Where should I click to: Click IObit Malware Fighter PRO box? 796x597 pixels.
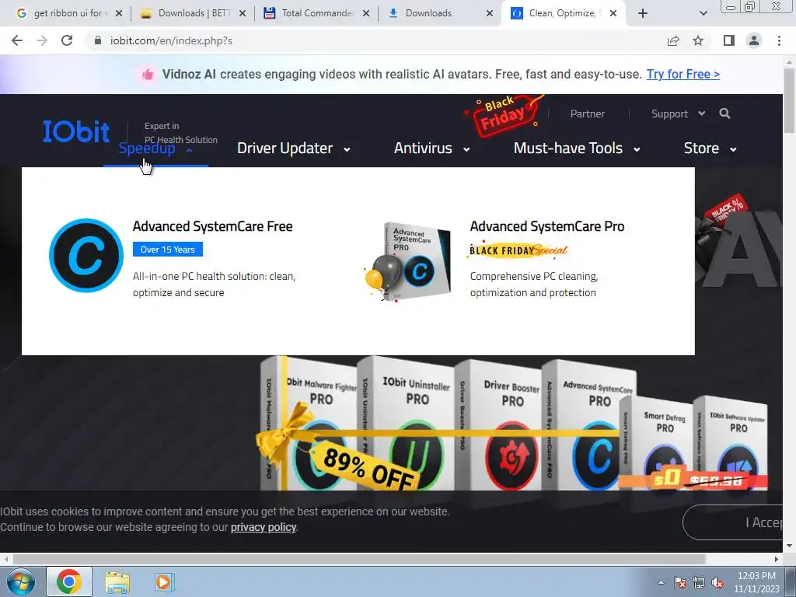311,424
